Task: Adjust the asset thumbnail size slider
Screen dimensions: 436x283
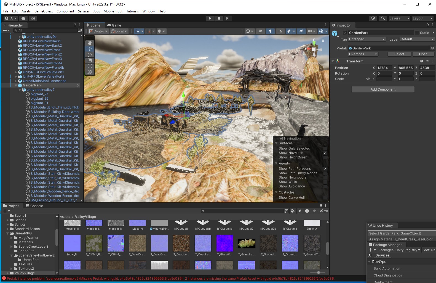Action: click(x=319, y=273)
